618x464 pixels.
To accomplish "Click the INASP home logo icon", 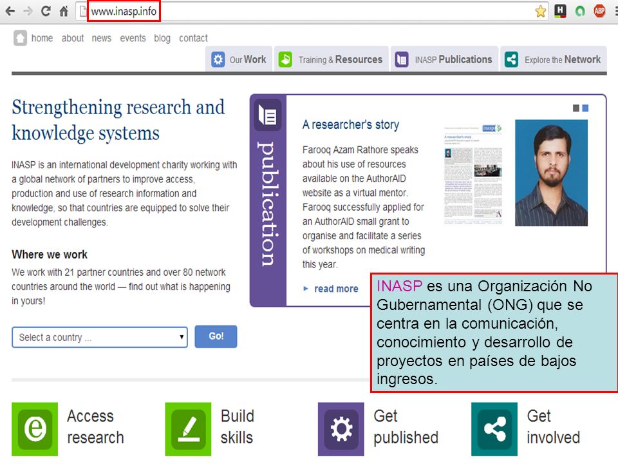I will tap(20, 38).
